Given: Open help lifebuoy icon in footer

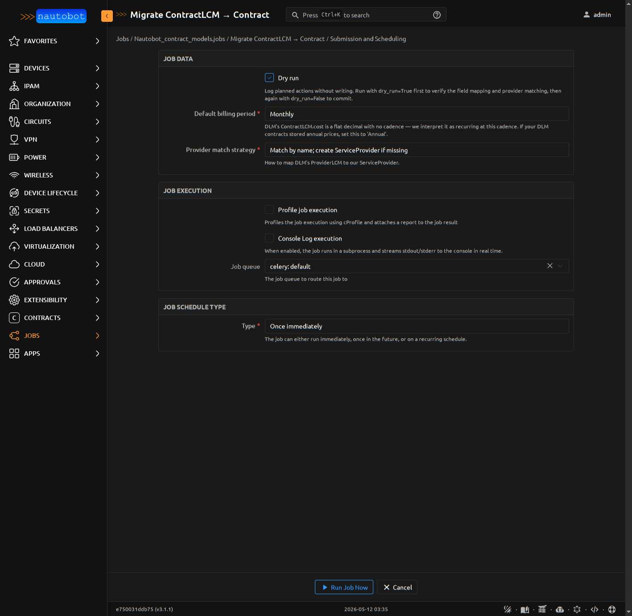Looking at the screenshot, I should click(612, 609).
